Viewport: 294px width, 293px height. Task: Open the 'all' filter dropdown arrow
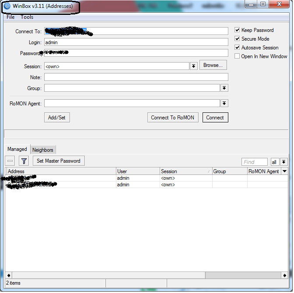pyautogui.click(x=284, y=162)
